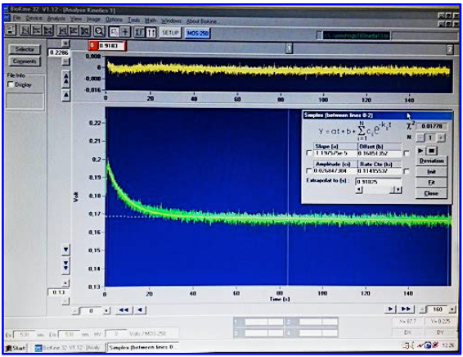The image size is (463, 357).
Task: Select the magnifier zoom tool
Action: [99, 31]
